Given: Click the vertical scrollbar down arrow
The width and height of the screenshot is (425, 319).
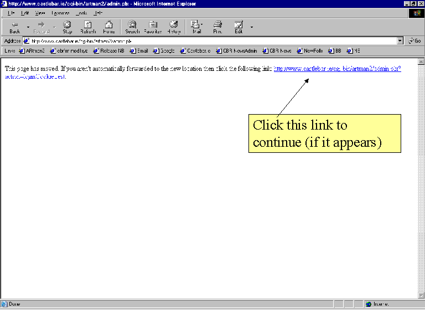Looking at the screenshot, I should coord(421,296).
